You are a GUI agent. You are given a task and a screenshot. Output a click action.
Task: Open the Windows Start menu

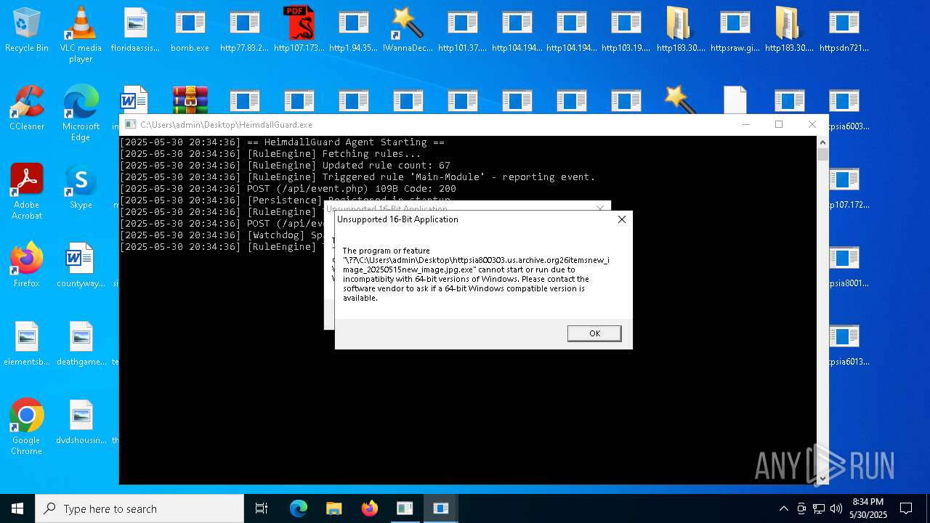17,508
